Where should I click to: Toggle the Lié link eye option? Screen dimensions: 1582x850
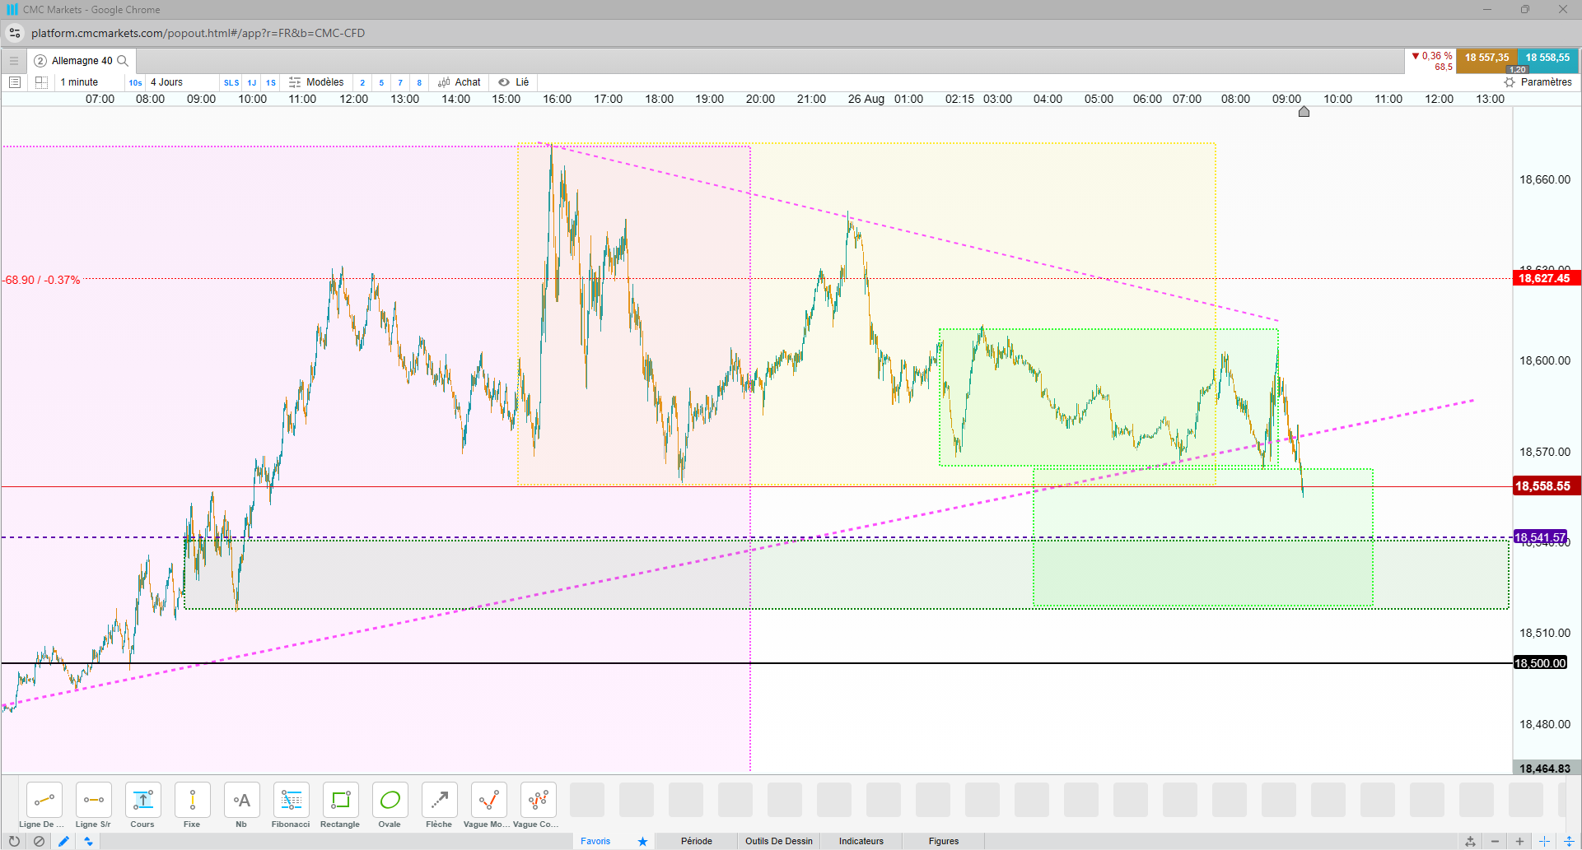pos(514,82)
